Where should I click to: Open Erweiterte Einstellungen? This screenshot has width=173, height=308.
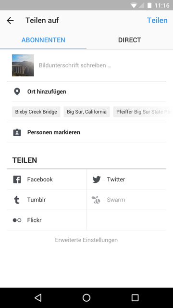(x=86, y=240)
